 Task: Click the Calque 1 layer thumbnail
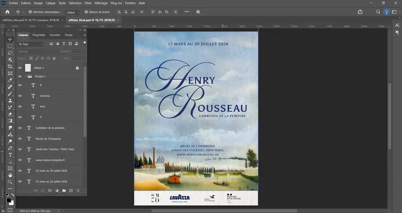pos(28,68)
